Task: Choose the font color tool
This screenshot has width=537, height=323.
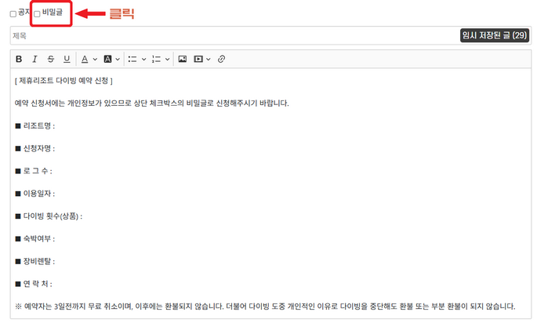Action: tap(85, 60)
